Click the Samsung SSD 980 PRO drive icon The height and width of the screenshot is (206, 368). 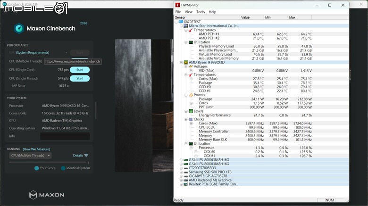click(186, 172)
